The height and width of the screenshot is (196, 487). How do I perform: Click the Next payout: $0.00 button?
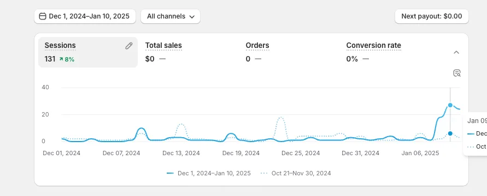point(432,16)
